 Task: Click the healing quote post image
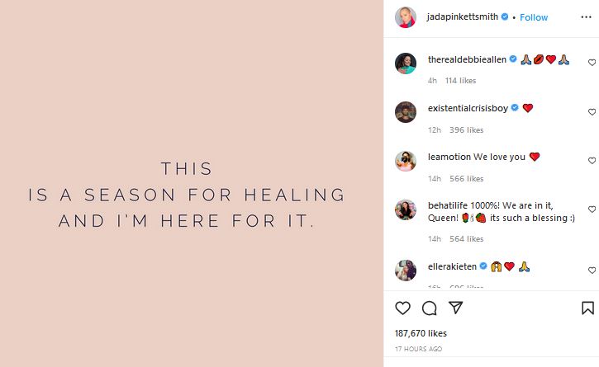(192, 183)
